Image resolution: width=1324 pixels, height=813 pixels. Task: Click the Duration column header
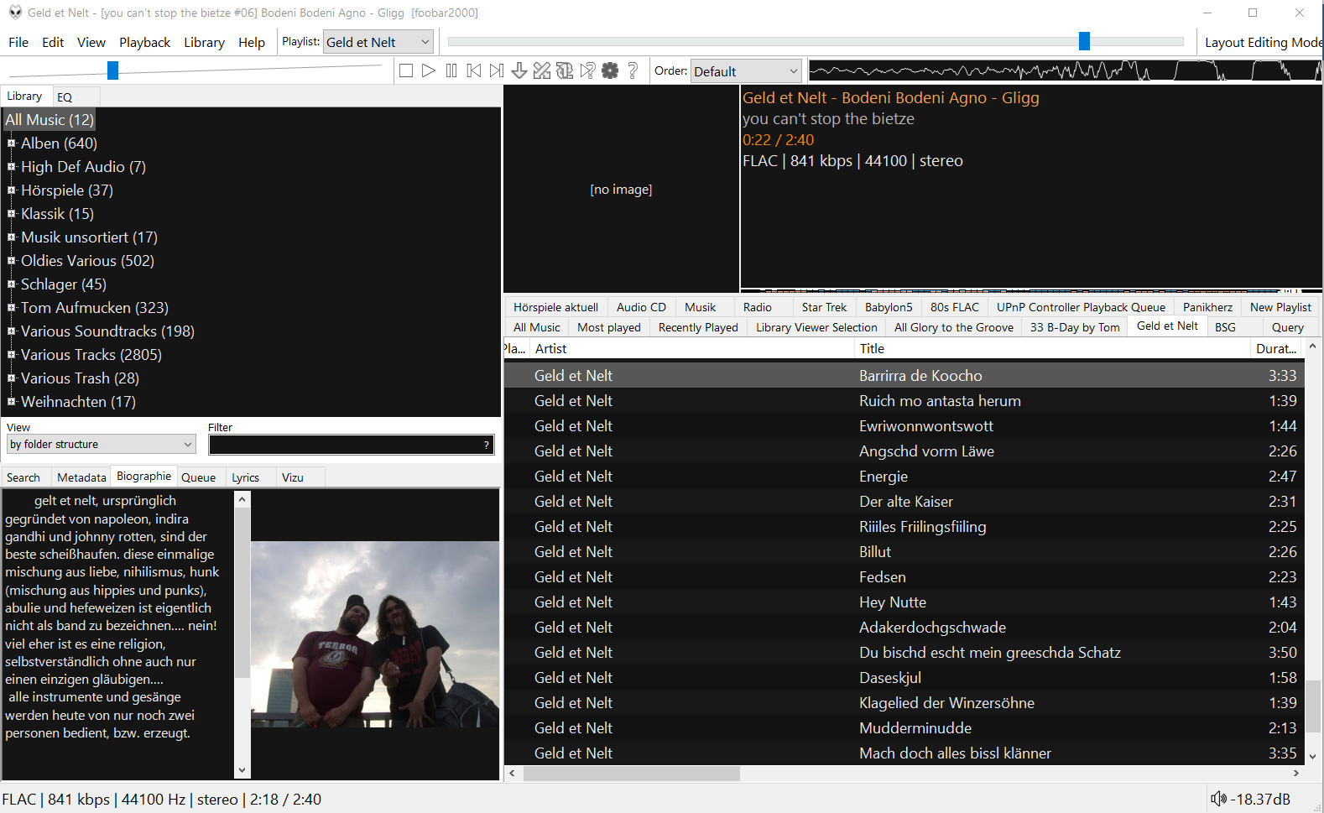click(1276, 348)
